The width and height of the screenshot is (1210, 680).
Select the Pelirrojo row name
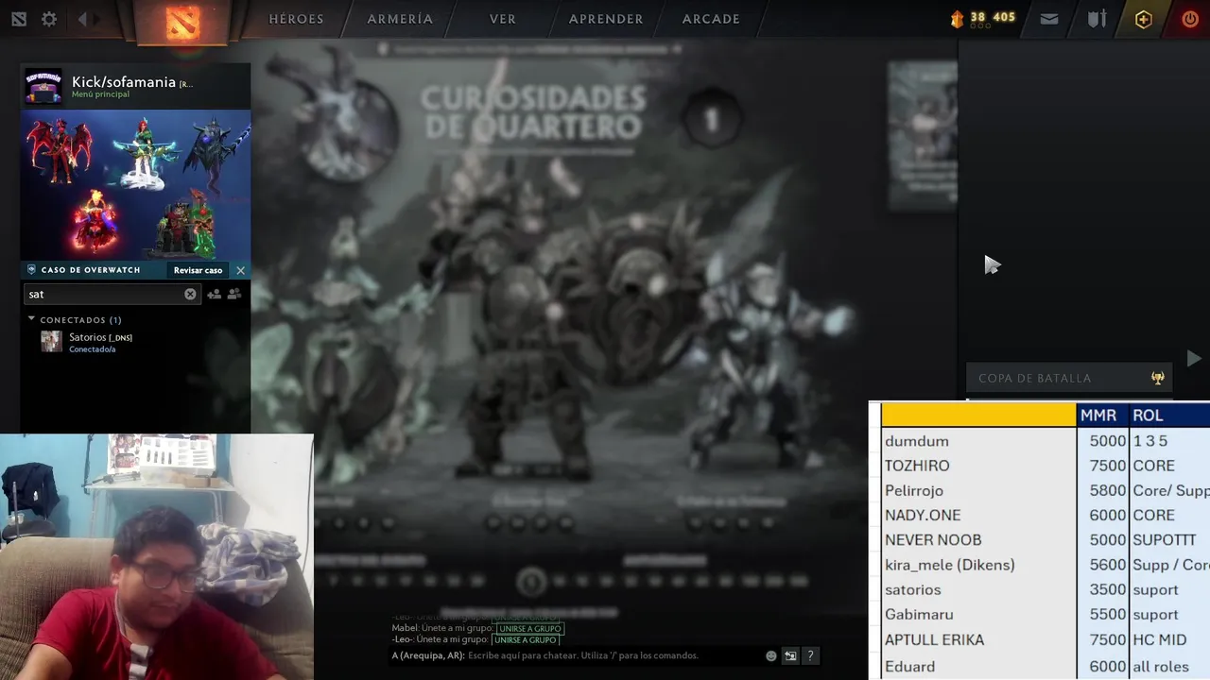point(914,490)
